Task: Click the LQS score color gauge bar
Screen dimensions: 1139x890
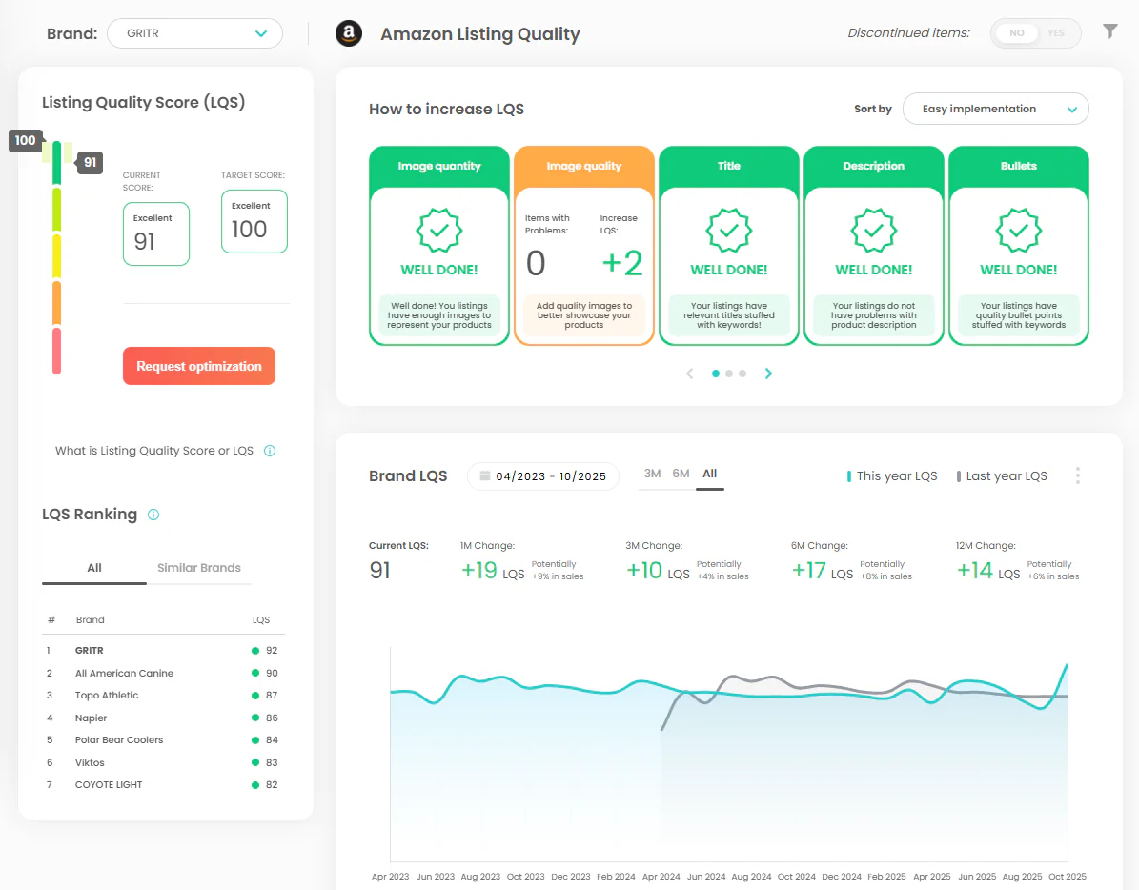Action: click(57, 257)
